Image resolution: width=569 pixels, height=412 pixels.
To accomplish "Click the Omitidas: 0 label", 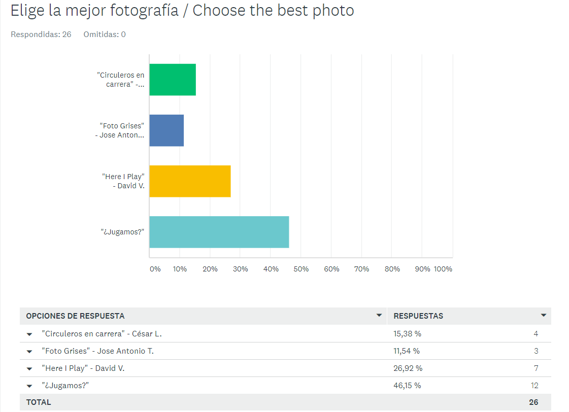I will coord(105,35).
